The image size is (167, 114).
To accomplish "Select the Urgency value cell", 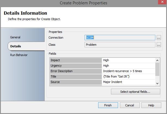I will [128, 66].
